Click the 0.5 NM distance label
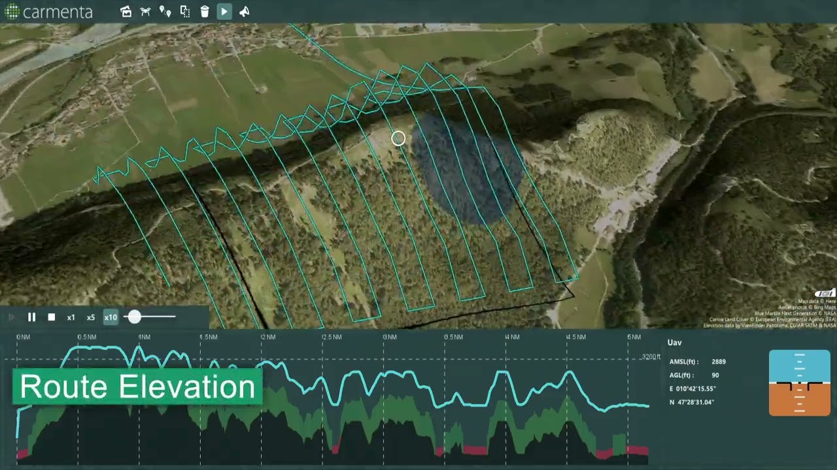Image resolution: width=837 pixels, height=470 pixels. 86,337
